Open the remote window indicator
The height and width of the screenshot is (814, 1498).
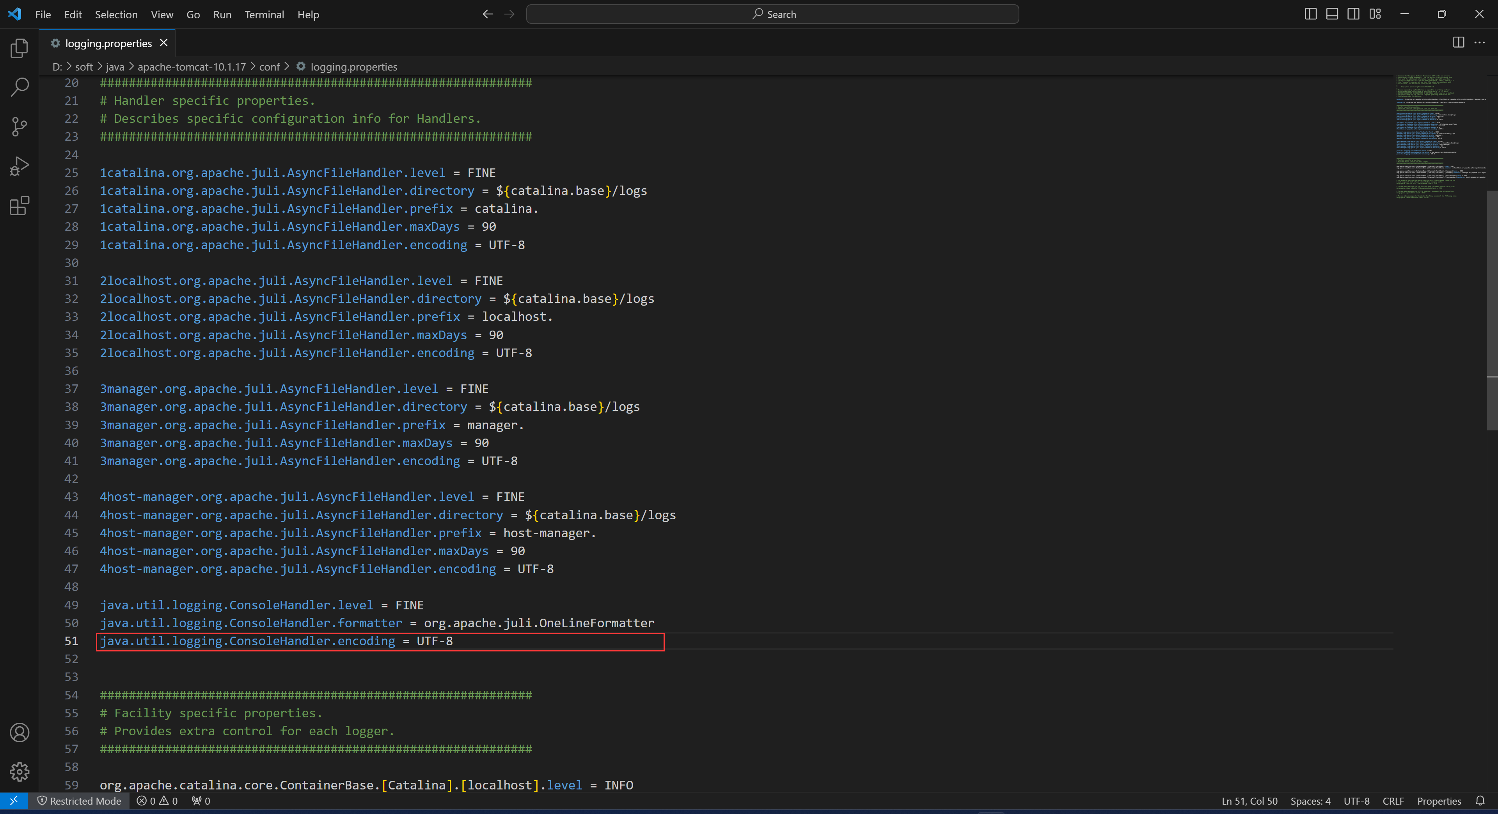pyautogui.click(x=14, y=801)
